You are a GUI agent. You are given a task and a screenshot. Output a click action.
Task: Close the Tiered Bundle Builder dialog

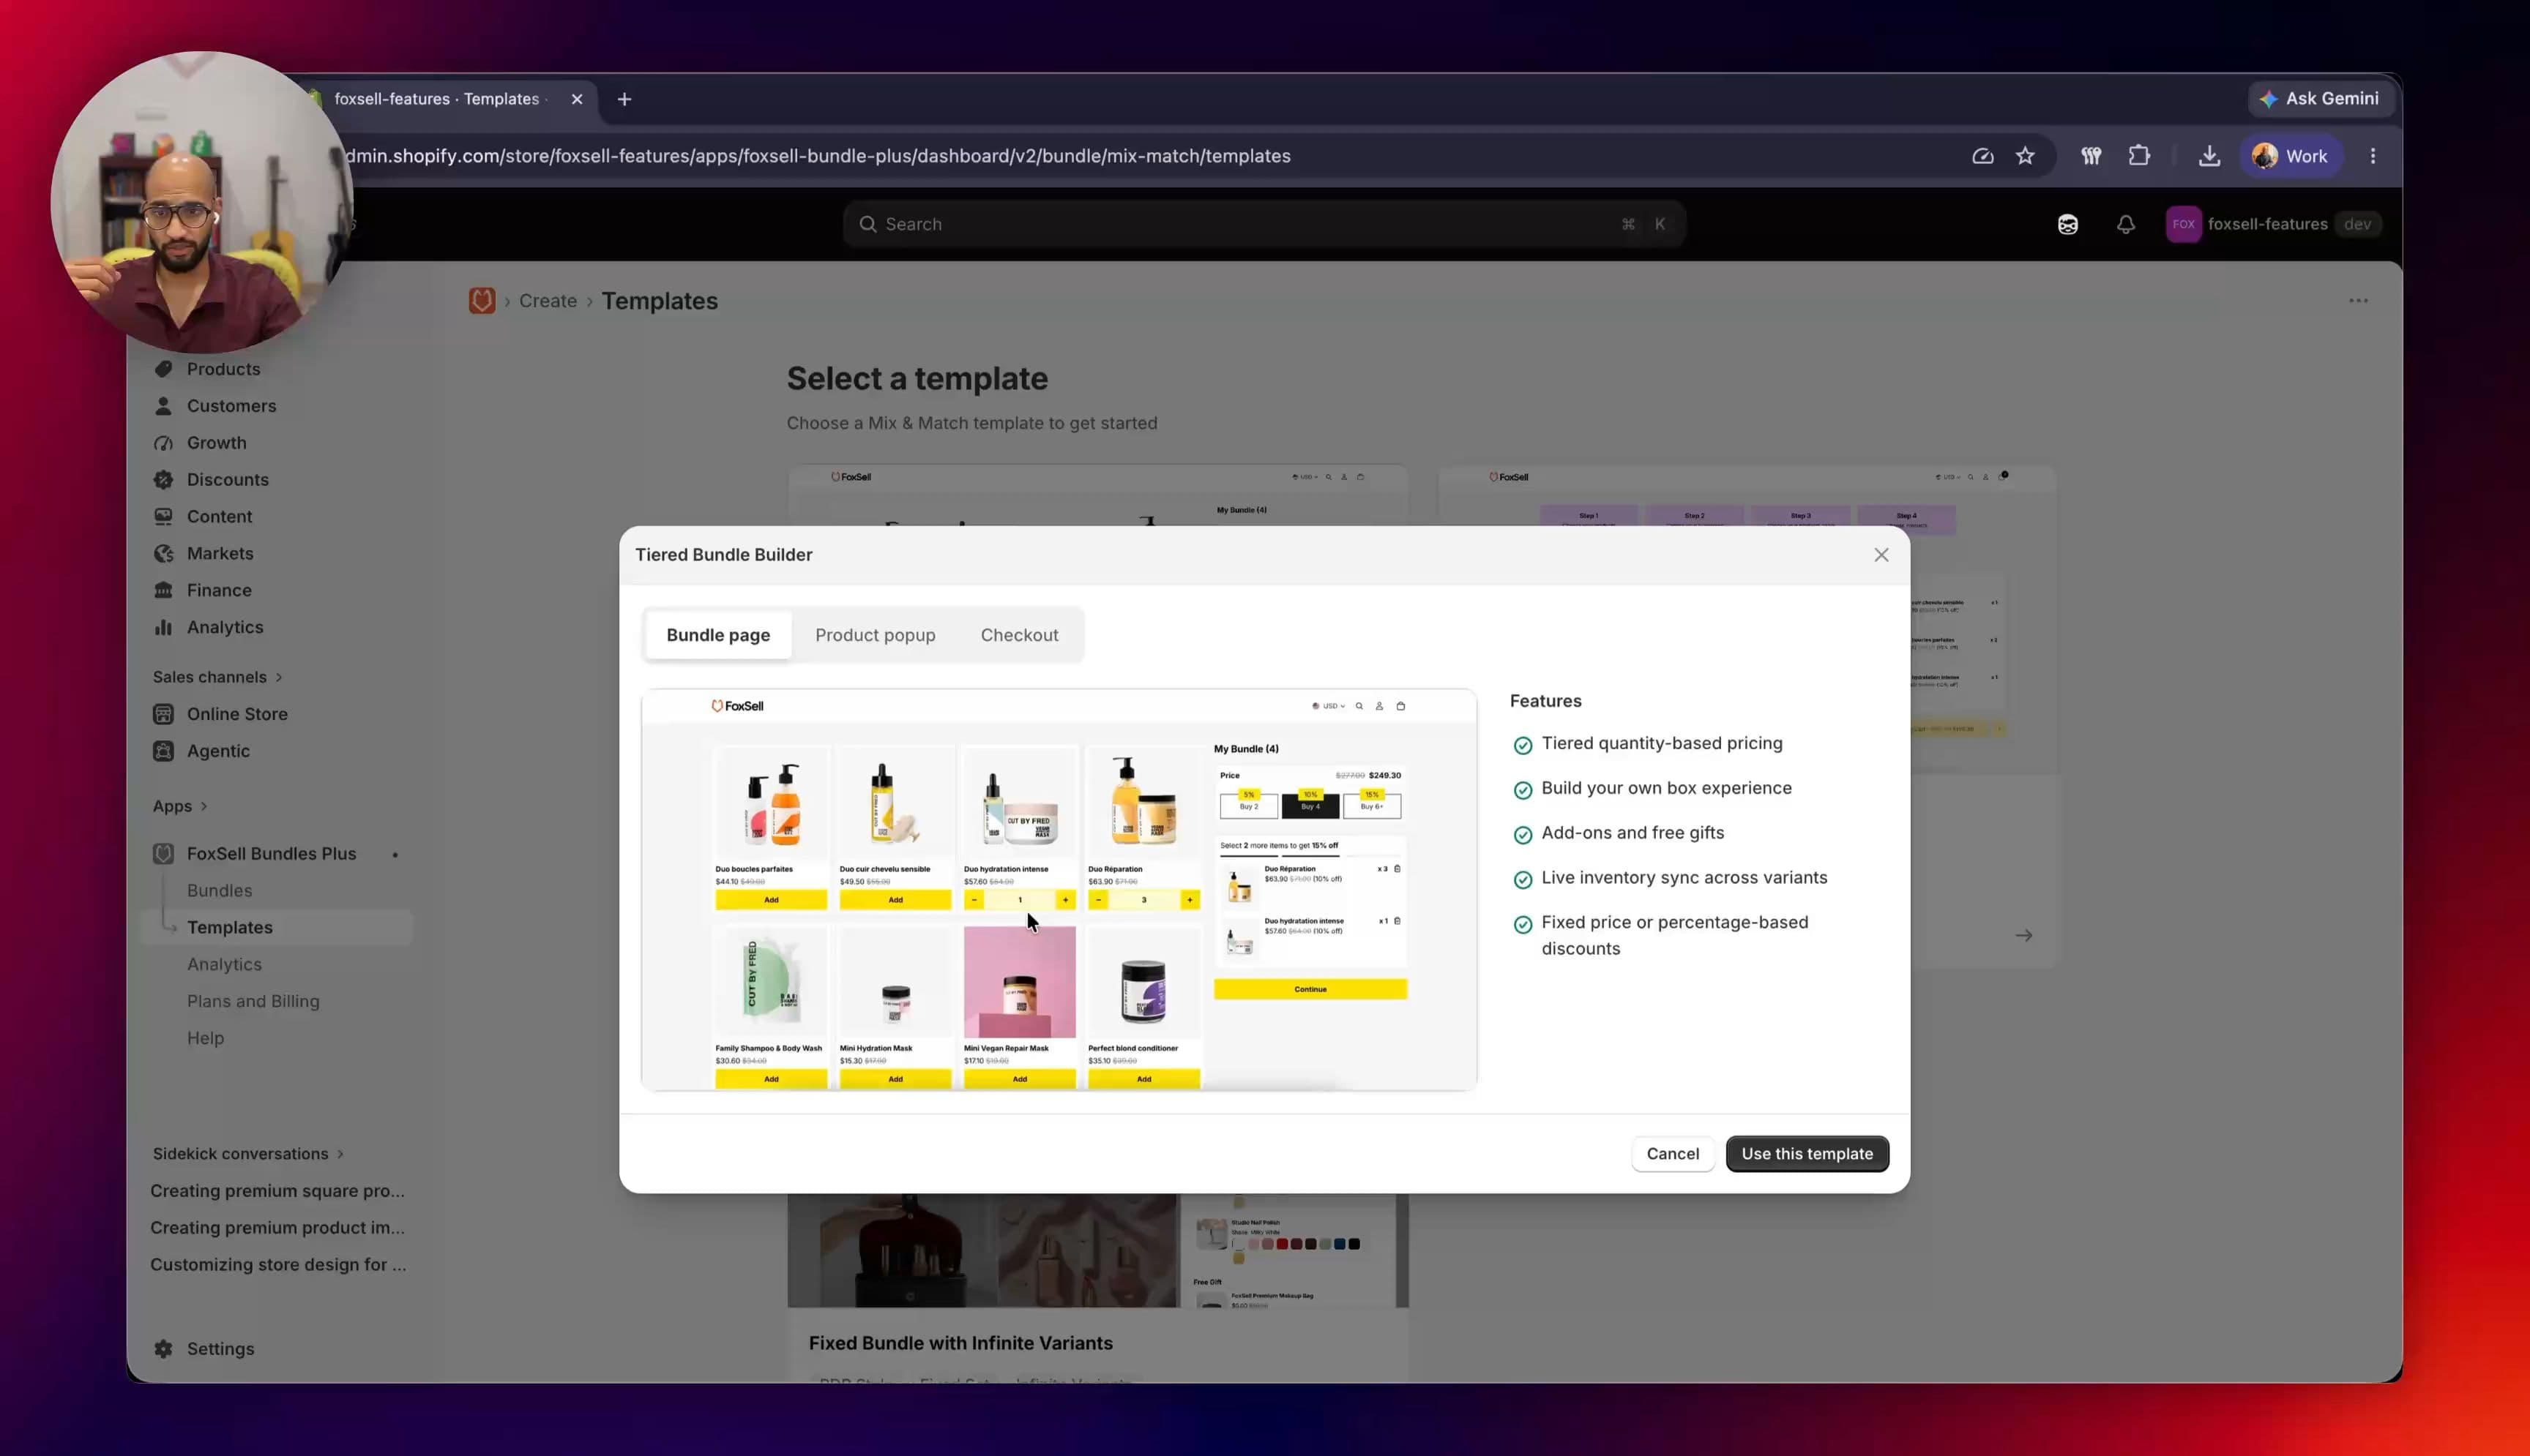(1881, 555)
